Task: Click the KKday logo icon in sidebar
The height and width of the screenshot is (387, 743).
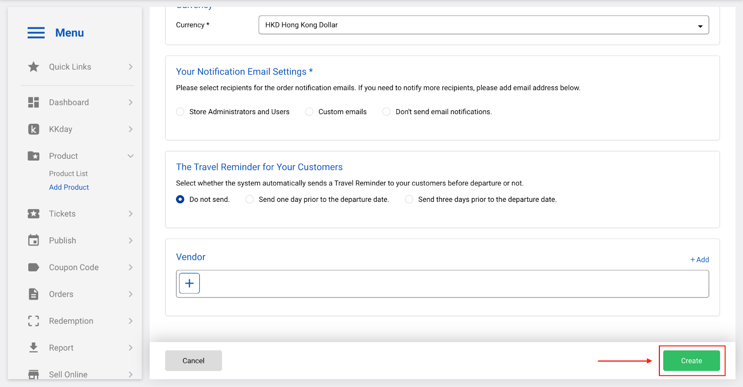Action: (33, 129)
